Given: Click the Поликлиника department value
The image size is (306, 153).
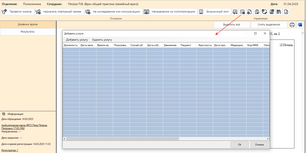Looking at the screenshot, I should click(32, 4).
